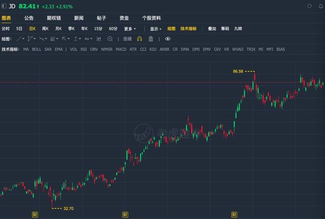Open the 个股资料 tab
This screenshot has height=219, width=325.
(x=150, y=17)
